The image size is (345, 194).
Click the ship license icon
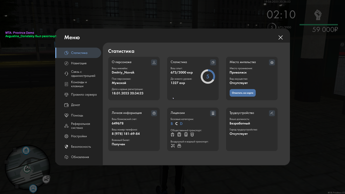tap(179, 146)
